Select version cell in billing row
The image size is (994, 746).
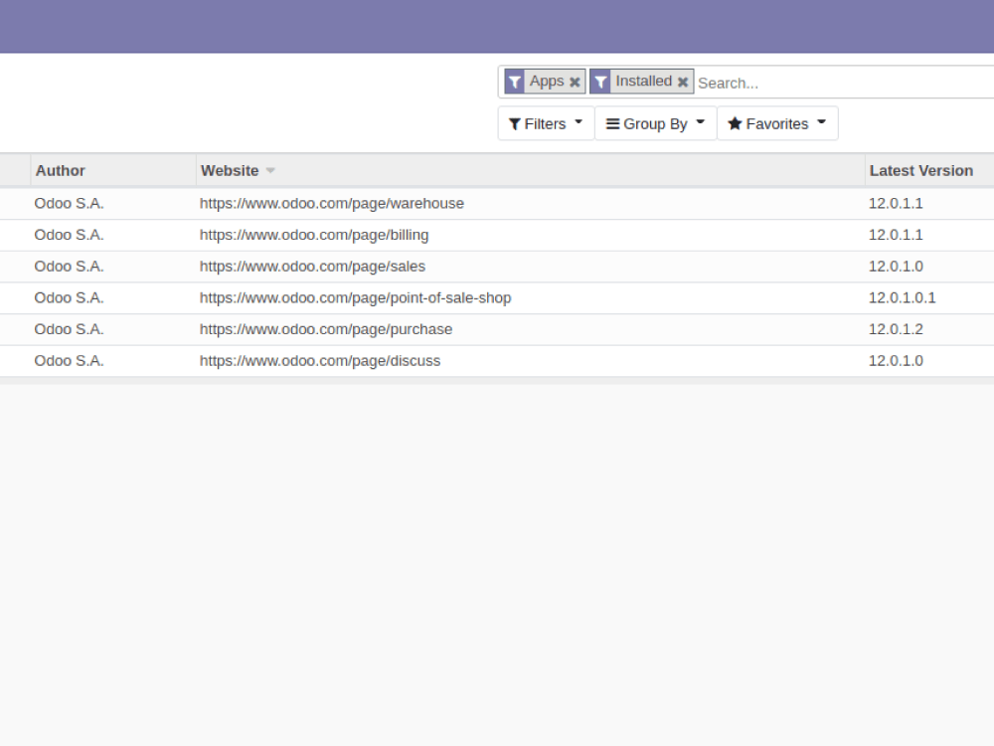coord(896,236)
